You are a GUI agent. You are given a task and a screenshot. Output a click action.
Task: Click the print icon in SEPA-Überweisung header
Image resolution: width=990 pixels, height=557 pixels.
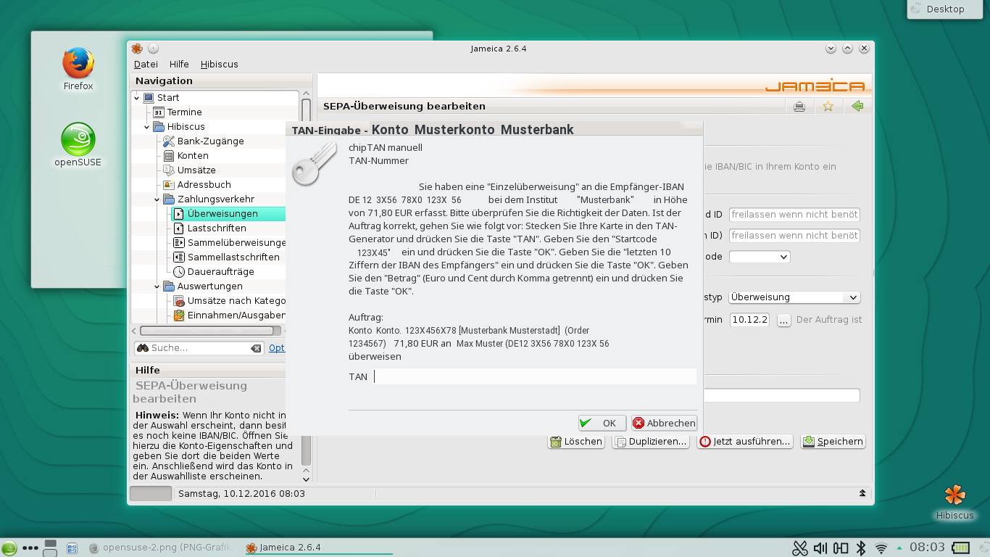(799, 107)
